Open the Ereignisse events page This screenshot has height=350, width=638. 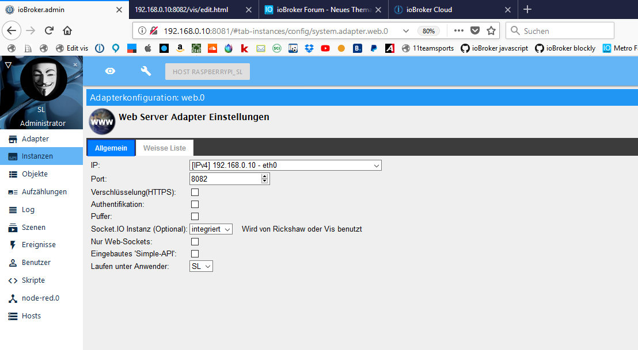[39, 245]
